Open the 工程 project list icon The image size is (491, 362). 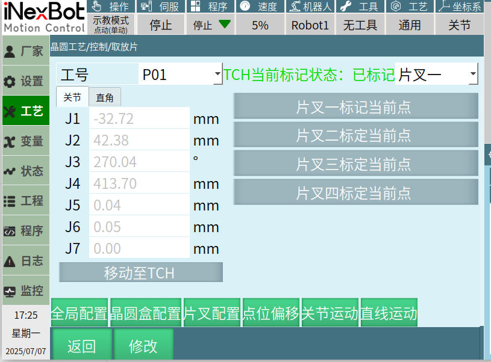[x=10, y=201]
